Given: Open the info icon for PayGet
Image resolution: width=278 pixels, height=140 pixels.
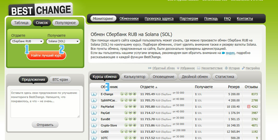Looking at the screenshot, I should [x=94, y=113].
